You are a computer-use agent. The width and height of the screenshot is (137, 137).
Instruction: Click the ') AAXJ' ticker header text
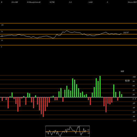click(90, 2)
